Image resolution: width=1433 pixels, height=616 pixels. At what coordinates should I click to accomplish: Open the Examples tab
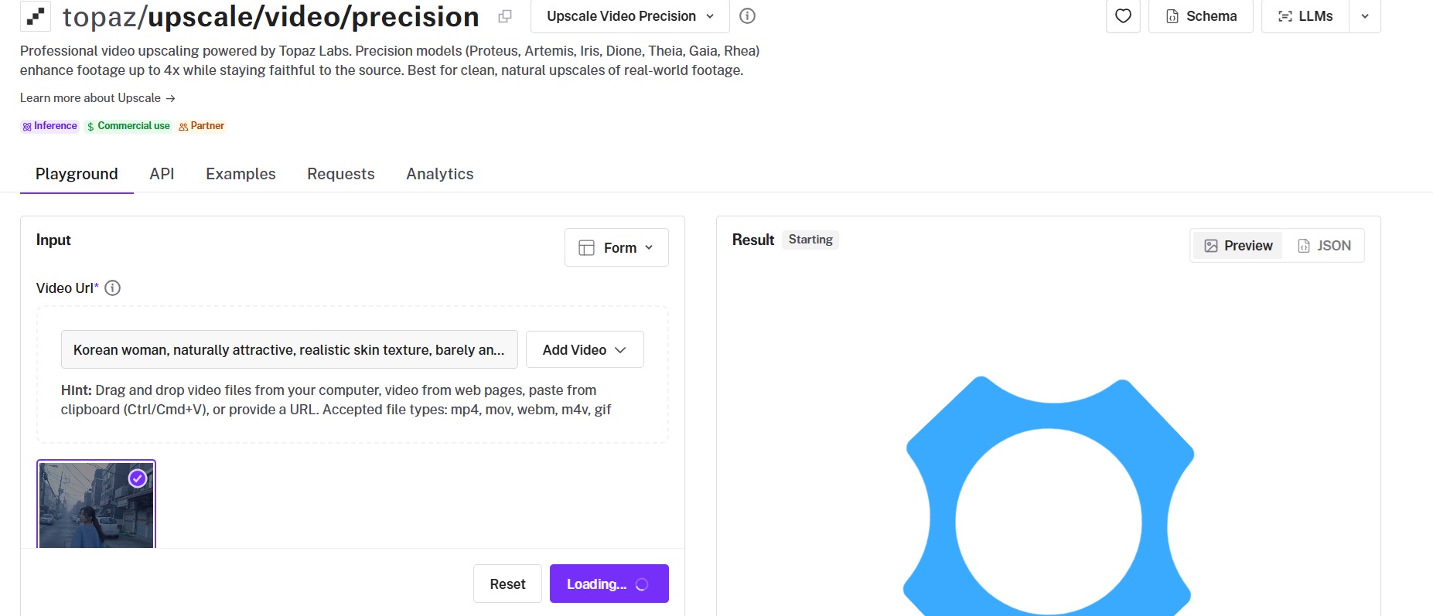coord(241,174)
